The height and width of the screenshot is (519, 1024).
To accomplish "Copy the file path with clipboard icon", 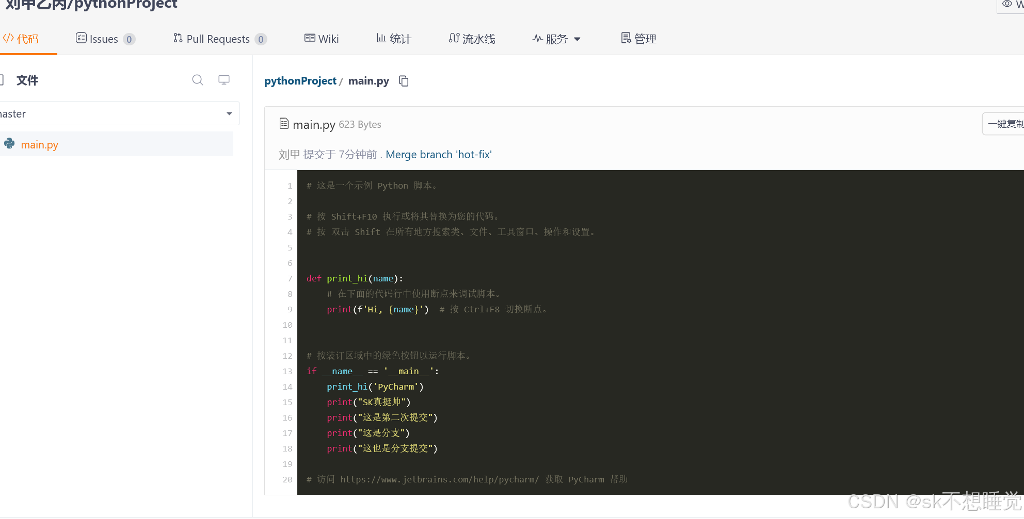I will pyautogui.click(x=404, y=81).
